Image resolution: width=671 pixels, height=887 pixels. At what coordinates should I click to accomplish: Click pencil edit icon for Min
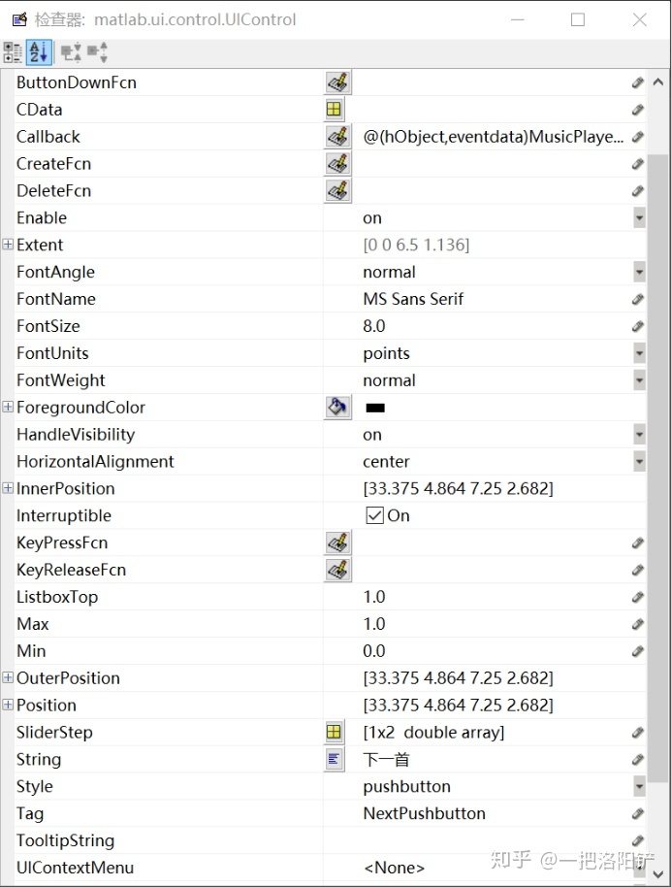638,651
